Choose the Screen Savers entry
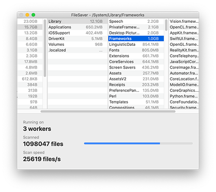The width and height of the screenshot is (216, 192). tap(136, 67)
